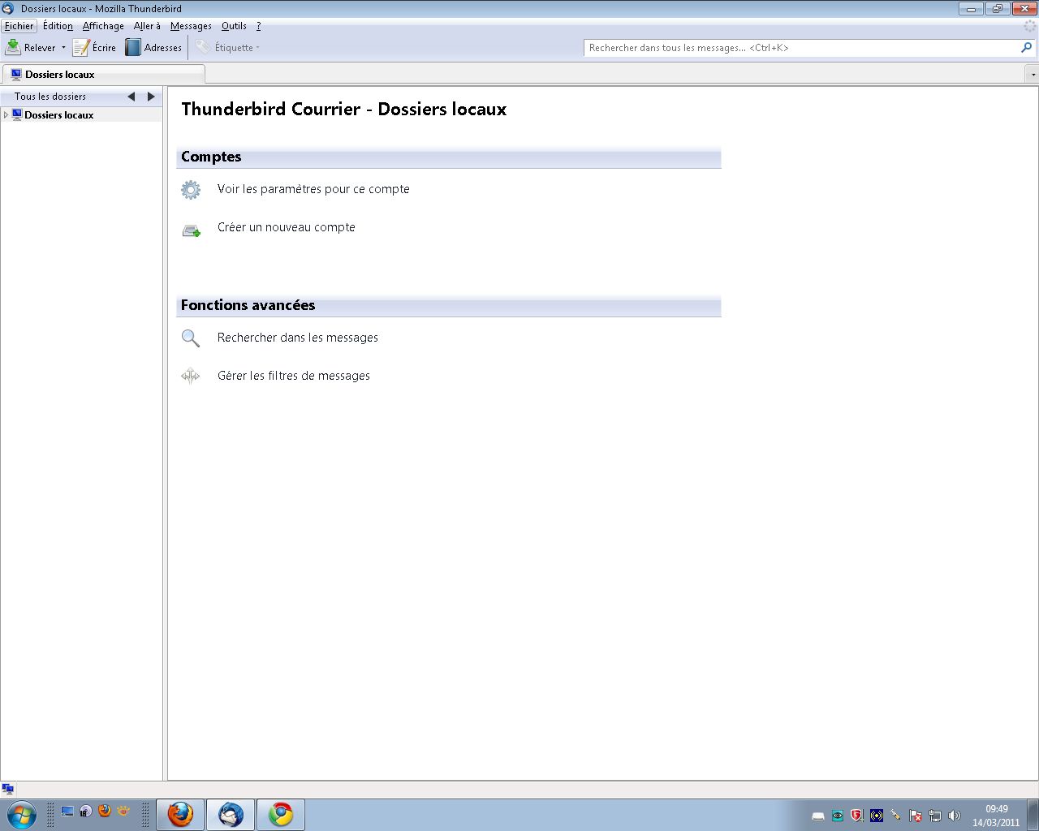Click the Écrire compose button
1039x831 pixels.
94,48
